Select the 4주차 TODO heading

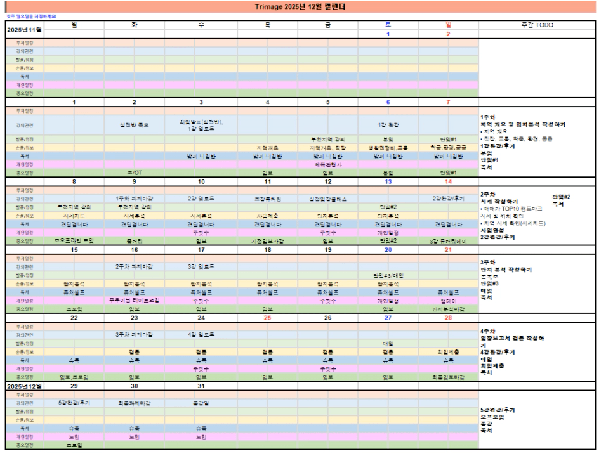coord(488,331)
